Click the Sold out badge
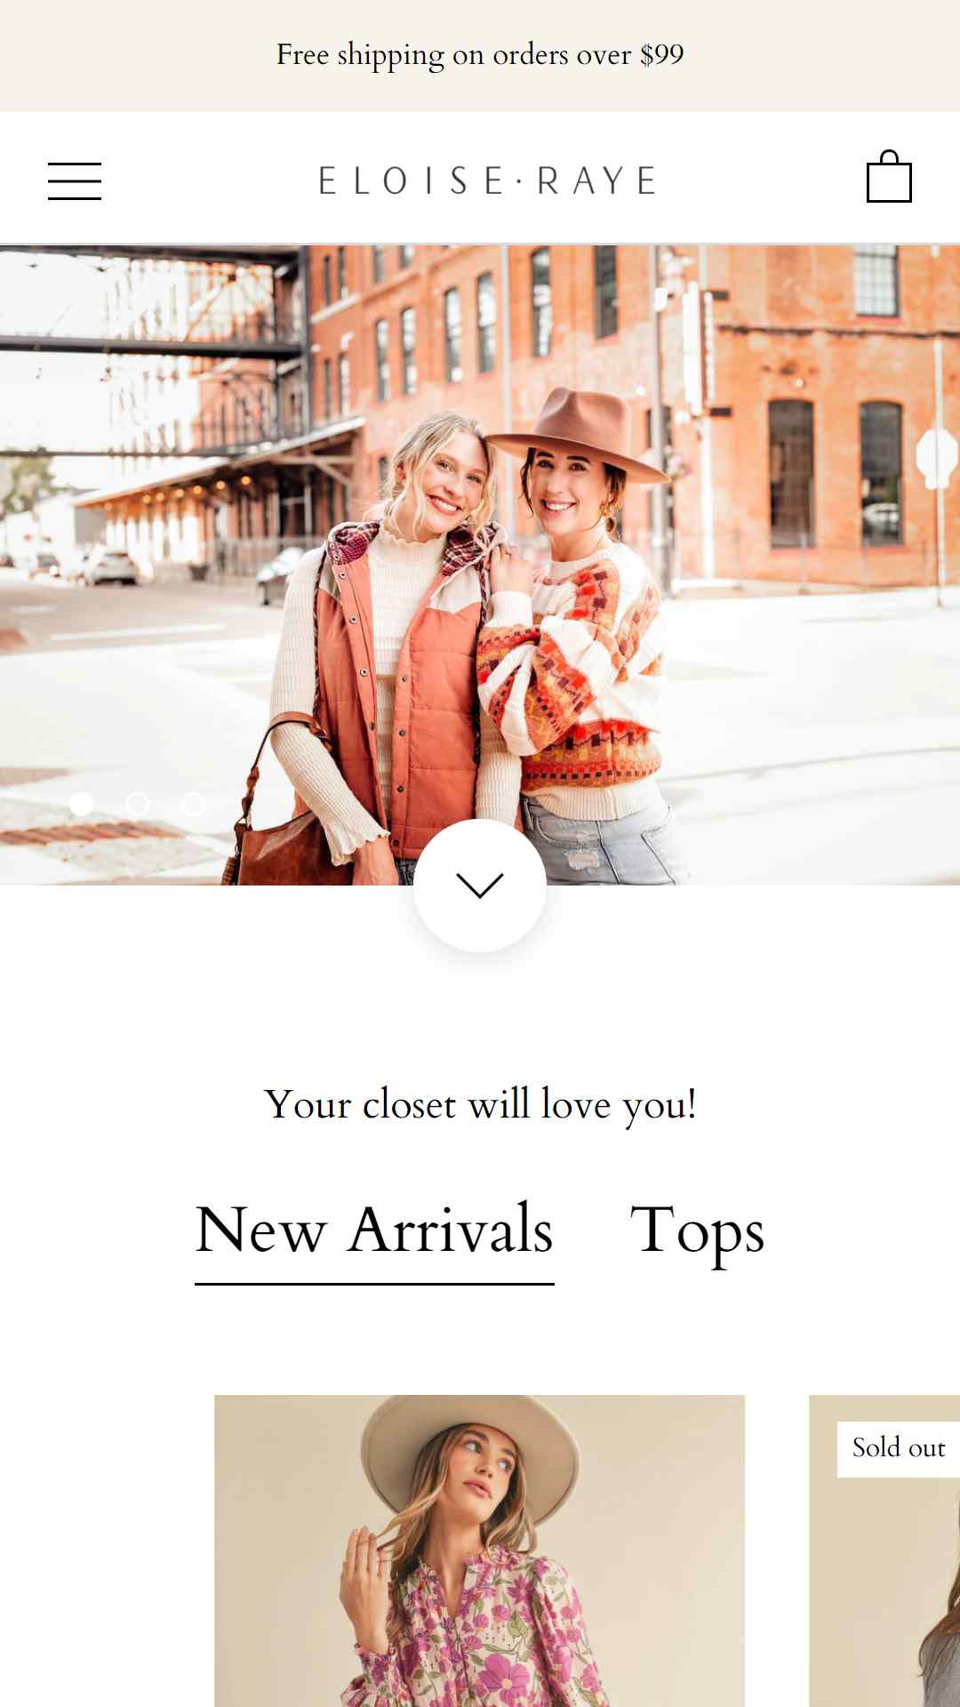 pyautogui.click(x=898, y=1448)
